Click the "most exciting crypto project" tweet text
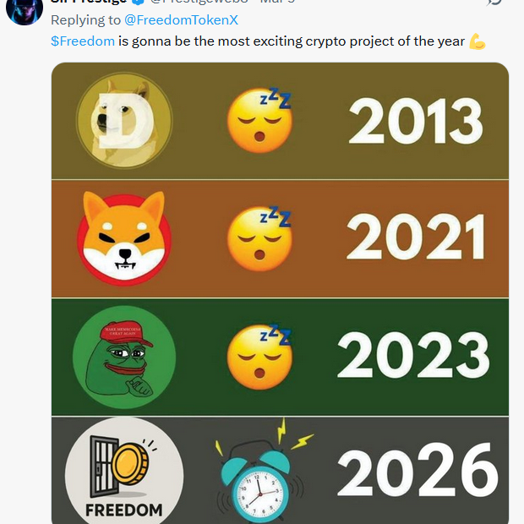The image size is (524, 524). 292,41
